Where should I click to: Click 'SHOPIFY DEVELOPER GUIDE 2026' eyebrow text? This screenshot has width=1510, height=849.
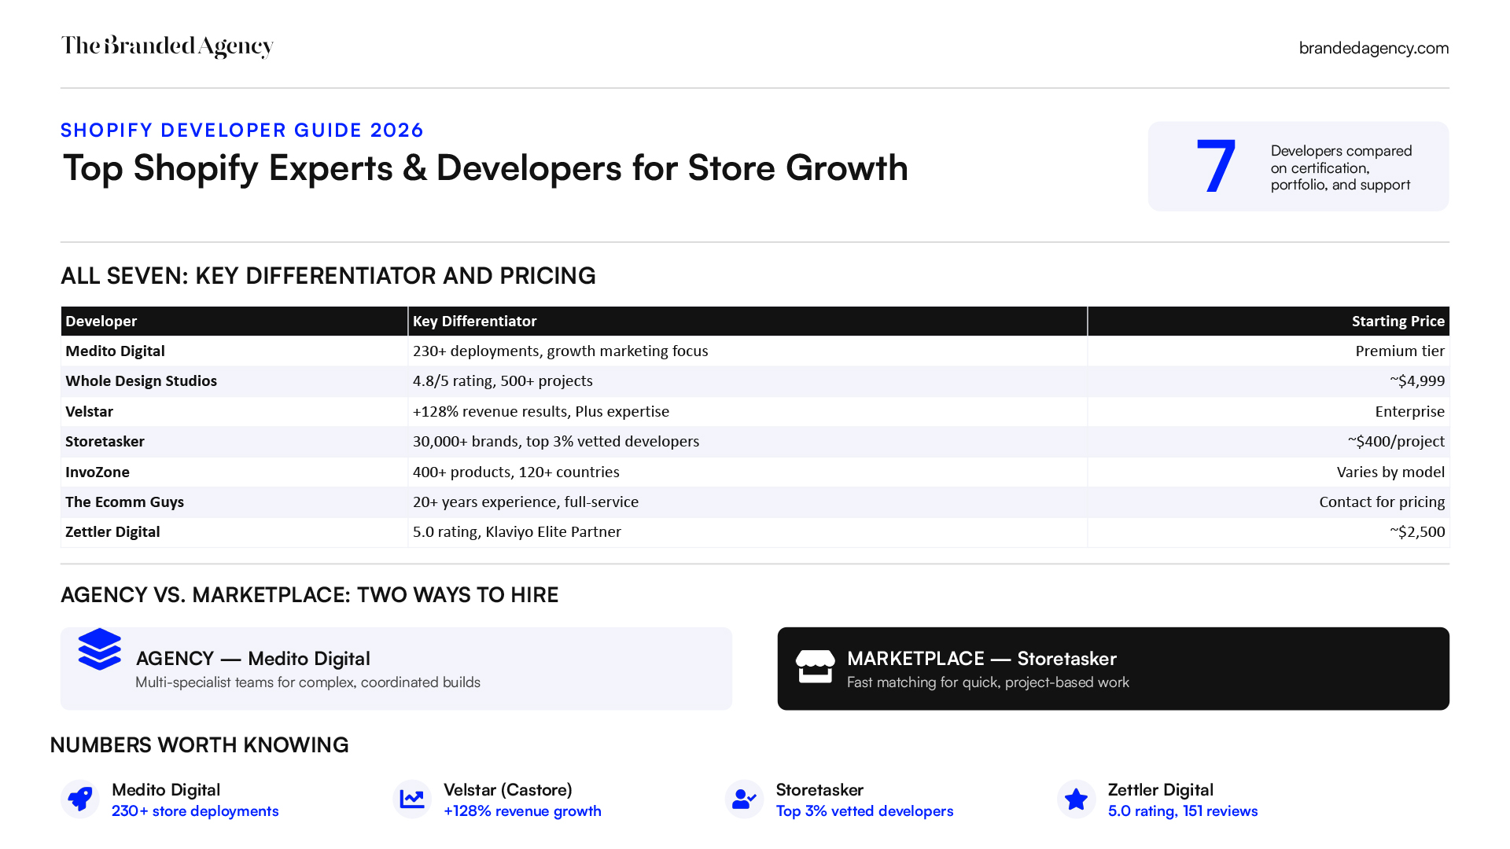242,130
